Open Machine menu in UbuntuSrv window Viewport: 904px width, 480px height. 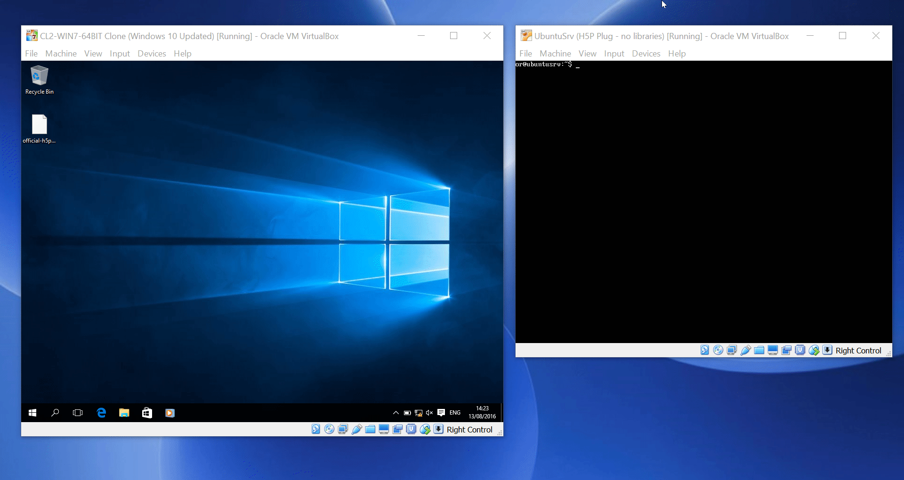(555, 54)
